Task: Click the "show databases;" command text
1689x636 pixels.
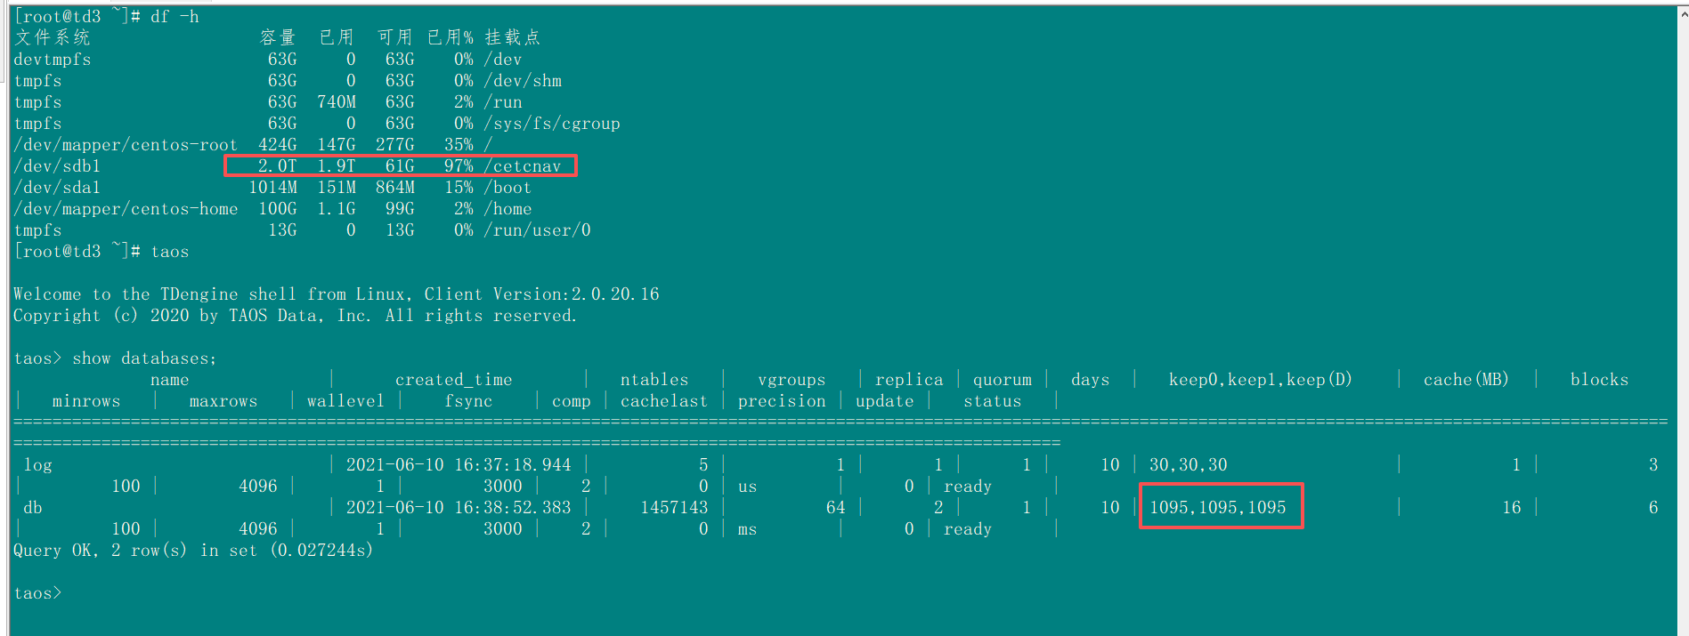Action: point(144,358)
